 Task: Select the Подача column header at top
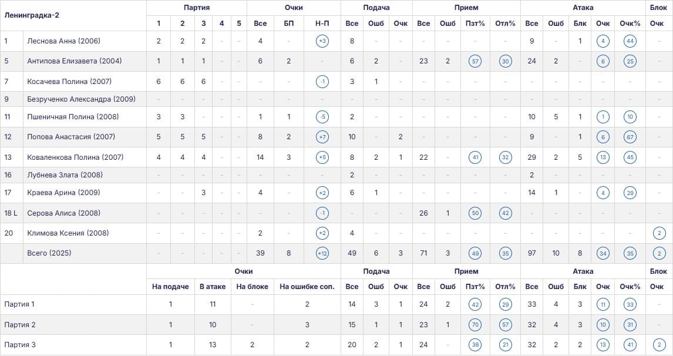(x=376, y=8)
